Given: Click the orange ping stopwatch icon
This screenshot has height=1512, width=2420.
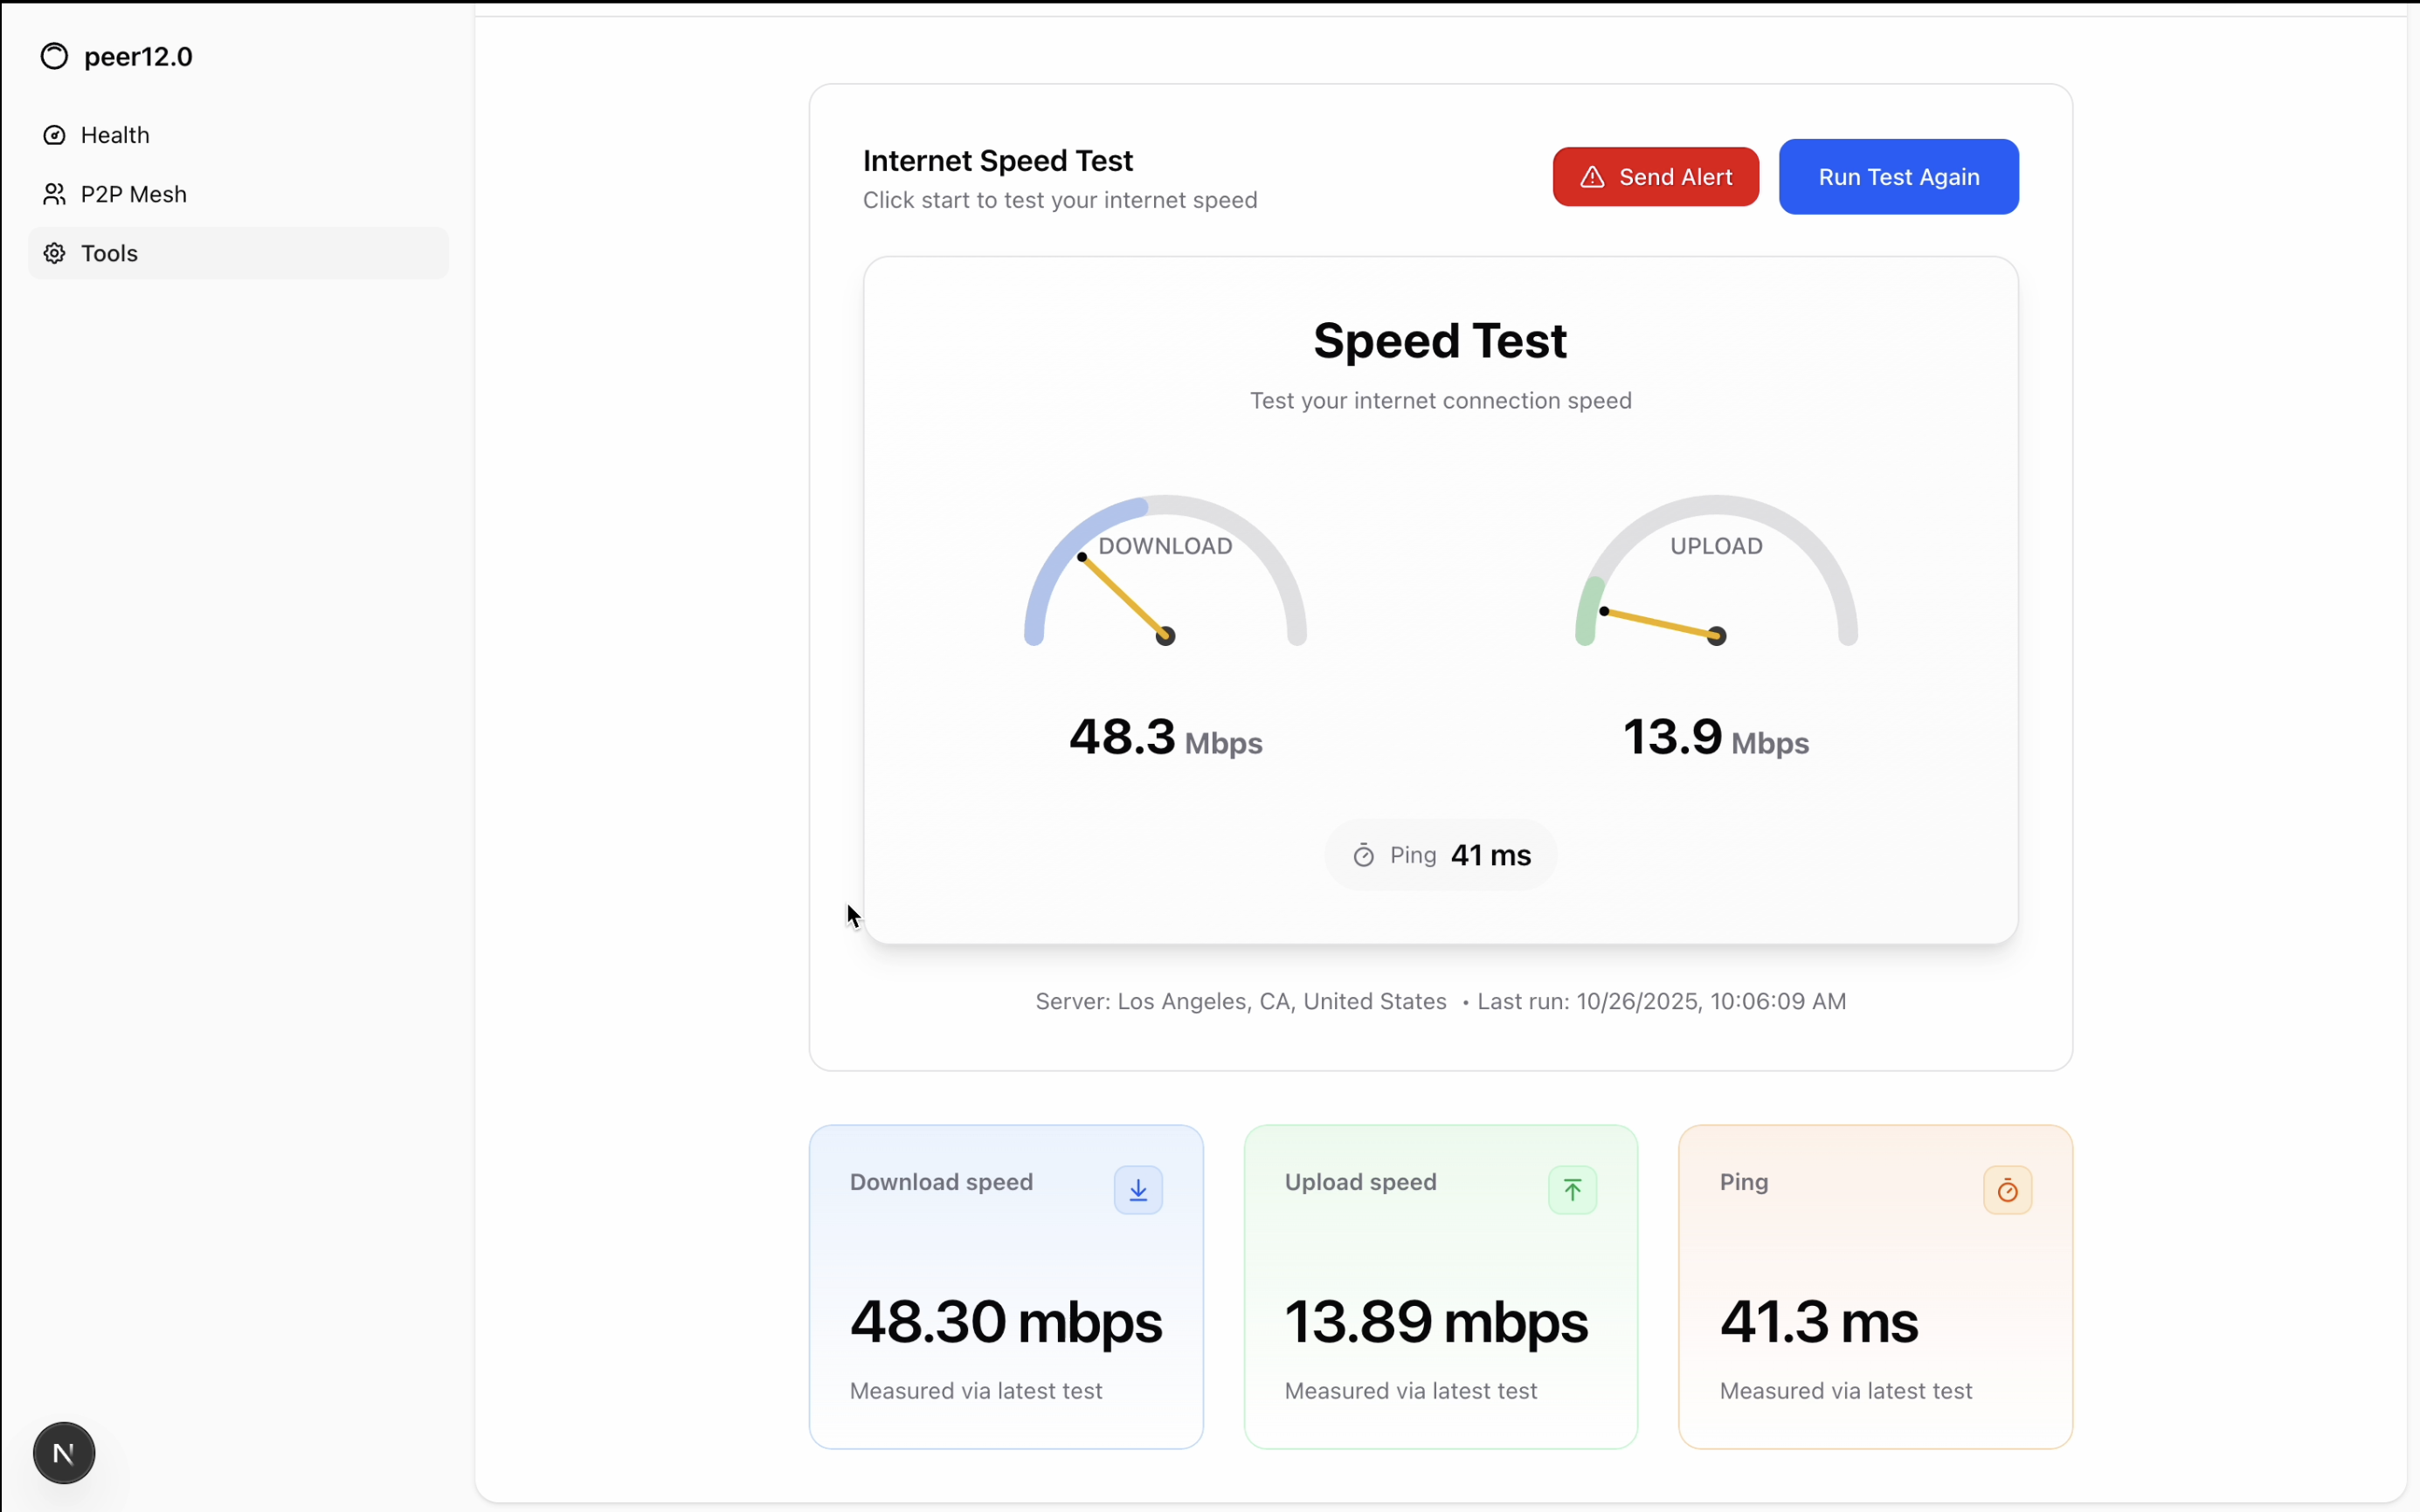Looking at the screenshot, I should pos(2007,1190).
